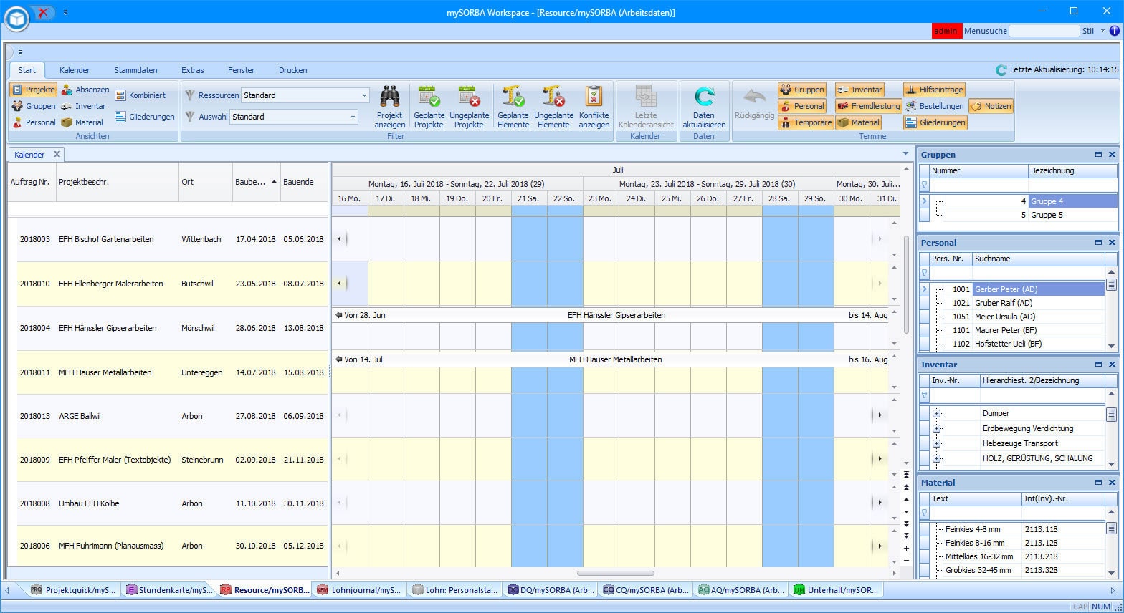
Task: Toggle Fremdleistung appointment type
Action: click(x=868, y=106)
